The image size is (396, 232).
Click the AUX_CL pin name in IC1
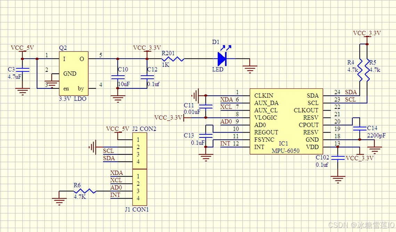pyautogui.click(x=266, y=111)
